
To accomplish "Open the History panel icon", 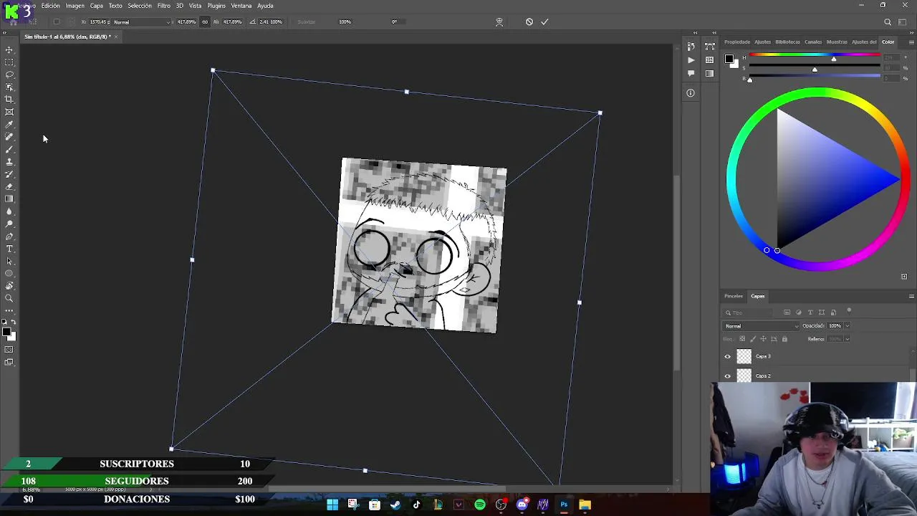I will point(691,47).
